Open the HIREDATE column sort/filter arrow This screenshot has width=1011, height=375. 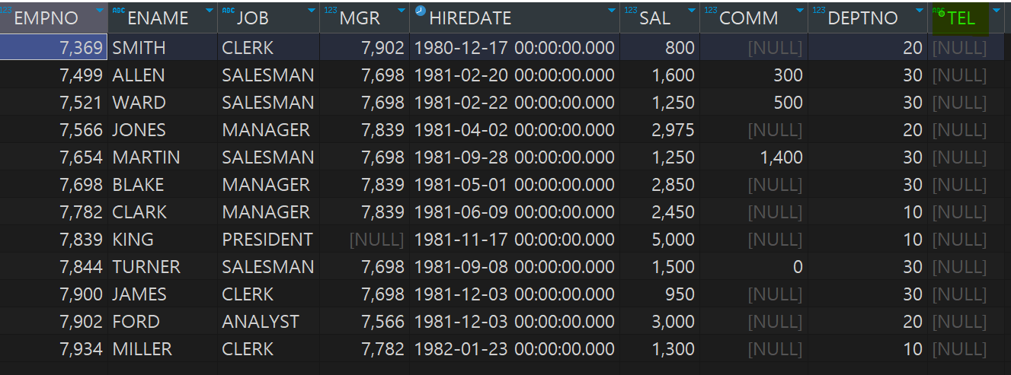pos(612,11)
